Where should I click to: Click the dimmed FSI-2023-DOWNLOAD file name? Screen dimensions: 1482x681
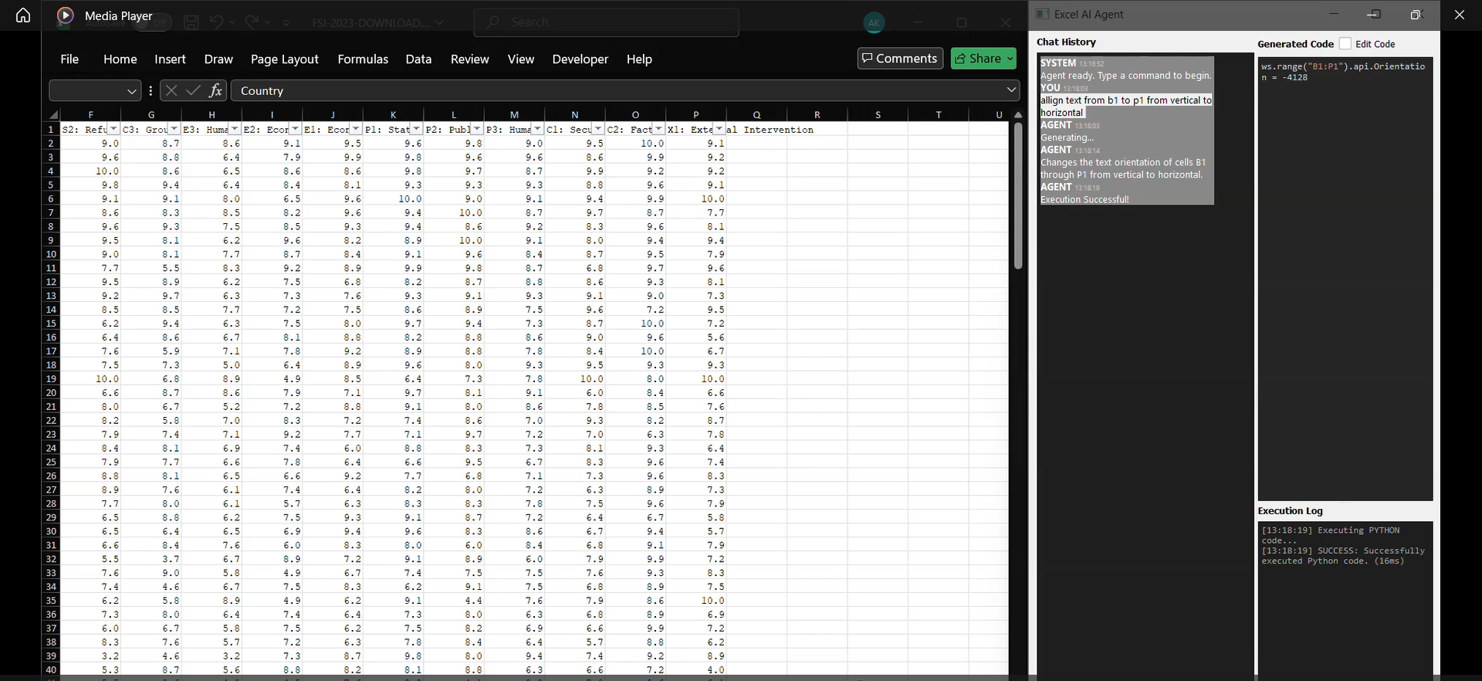(371, 22)
